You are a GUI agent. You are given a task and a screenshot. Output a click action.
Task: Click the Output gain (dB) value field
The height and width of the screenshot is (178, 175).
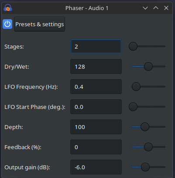tap(96, 167)
